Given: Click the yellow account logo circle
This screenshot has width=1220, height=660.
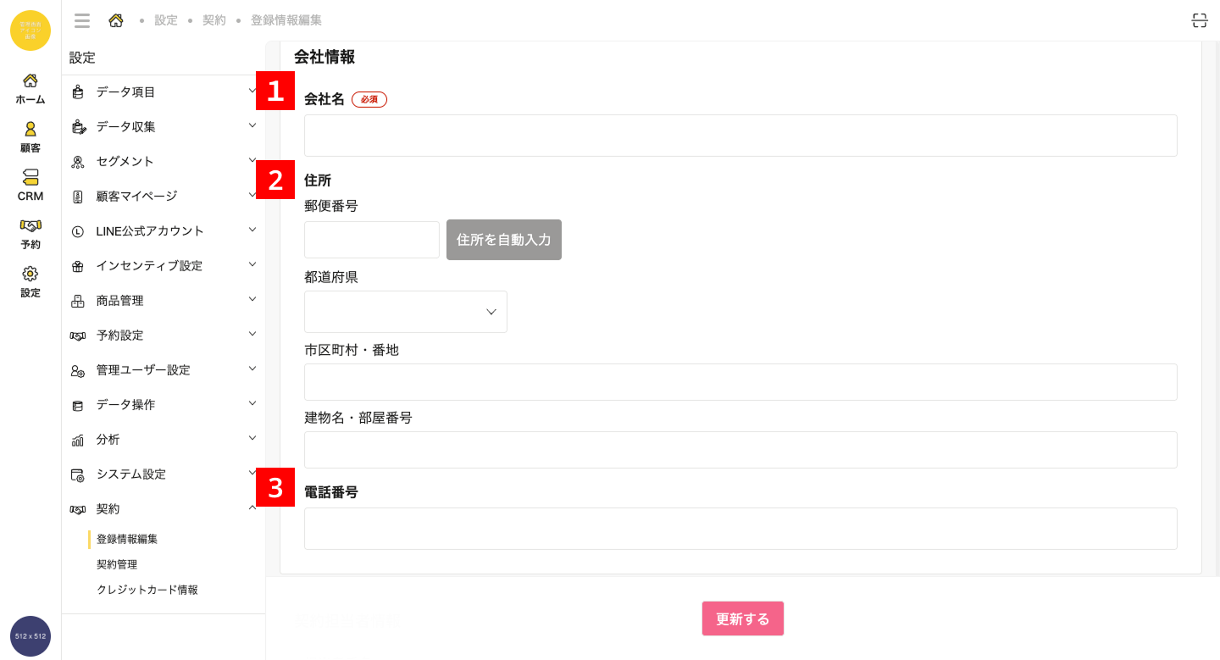Looking at the screenshot, I should click(x=30, y=31).
